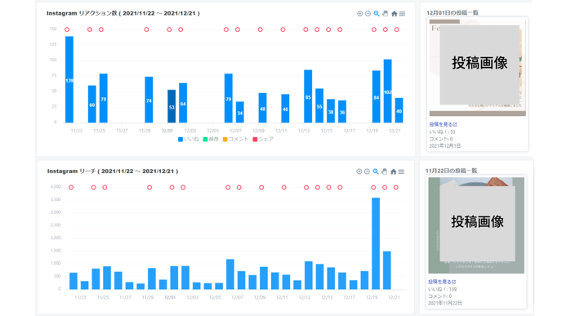The height and width of the screenshot is (316, 562).
Task: Toggle いいね series in legend
Action: (189, 140)
